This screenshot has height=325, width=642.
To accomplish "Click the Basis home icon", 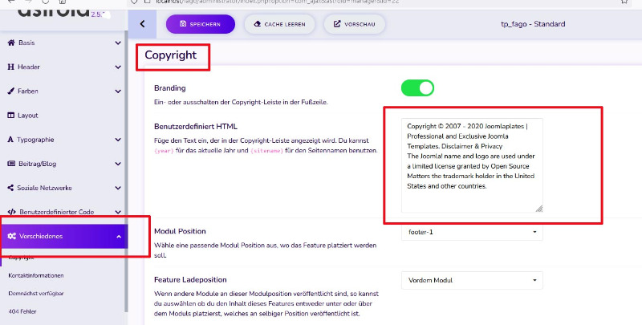I will tap(11, 43).
